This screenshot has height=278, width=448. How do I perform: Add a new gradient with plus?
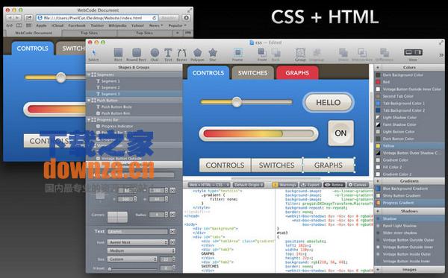click(x=378, y=181)
